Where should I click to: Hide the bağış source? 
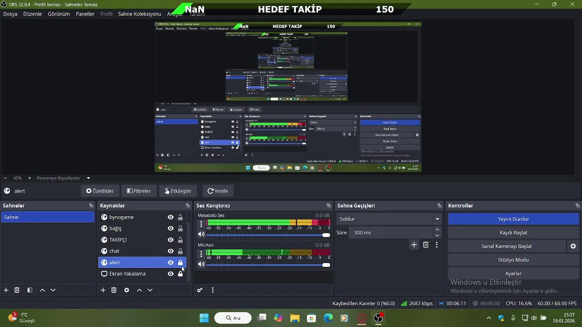tap(171, 228)
